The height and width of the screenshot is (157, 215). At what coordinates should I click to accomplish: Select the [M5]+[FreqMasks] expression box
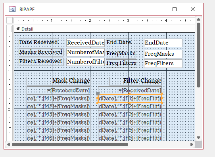click(59, 130)
